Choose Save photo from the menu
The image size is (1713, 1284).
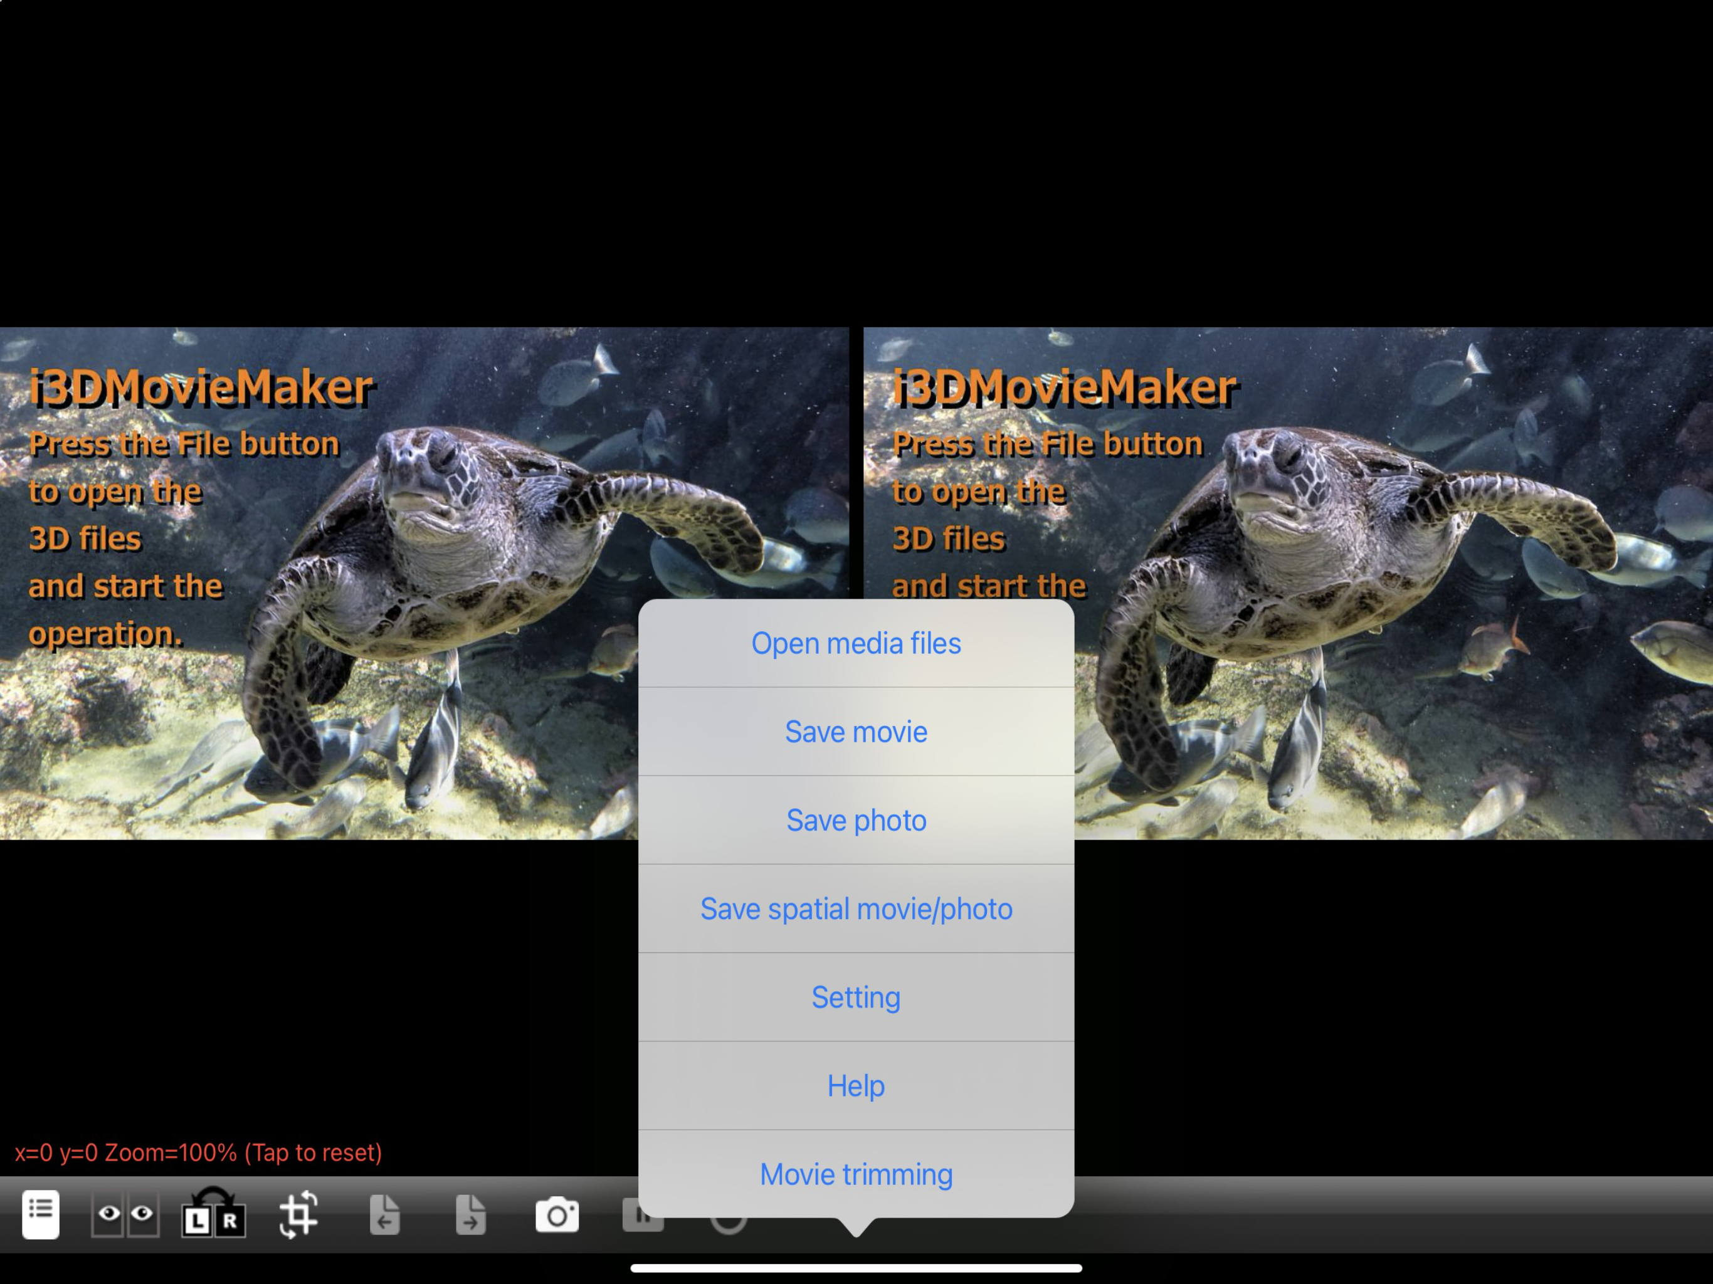click(x=856, y=820)
